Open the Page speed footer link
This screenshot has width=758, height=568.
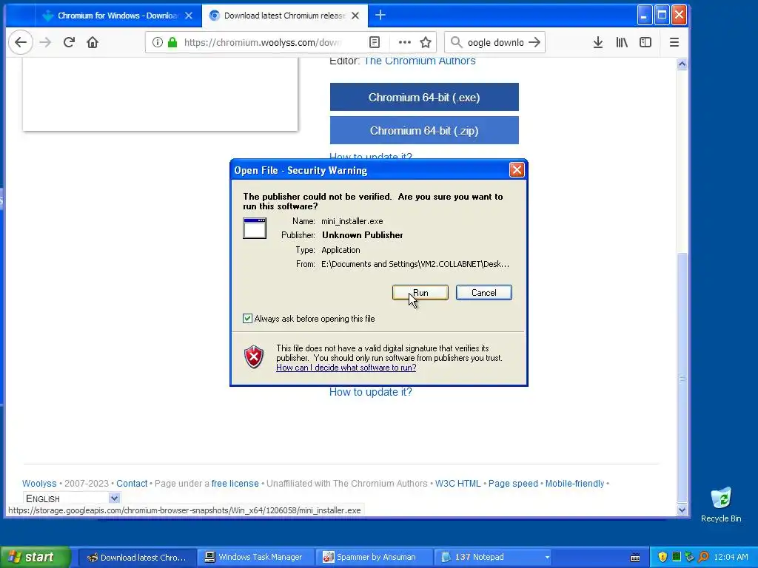point(513,484)
